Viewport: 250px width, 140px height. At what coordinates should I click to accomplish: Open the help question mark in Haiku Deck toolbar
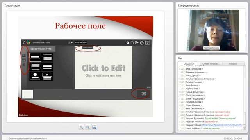click(142, 42)
